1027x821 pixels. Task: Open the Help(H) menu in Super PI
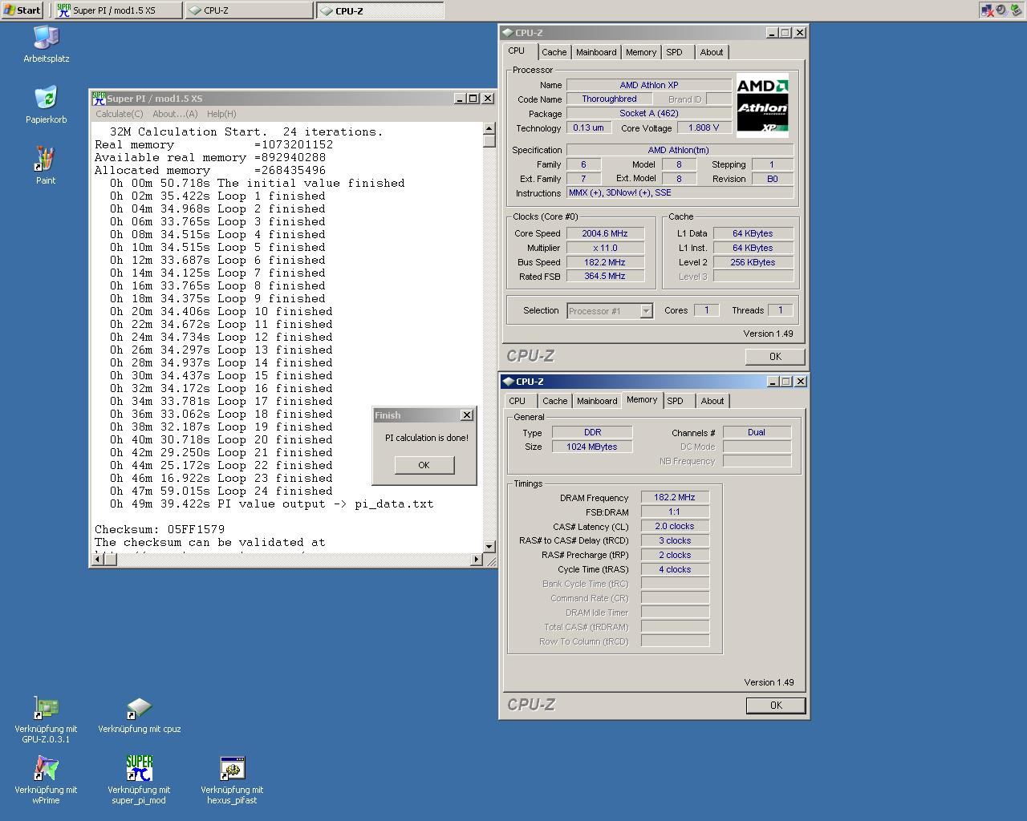[x=221, y=114]
